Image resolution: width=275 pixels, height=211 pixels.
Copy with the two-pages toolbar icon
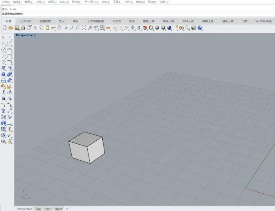click(41, 28)
